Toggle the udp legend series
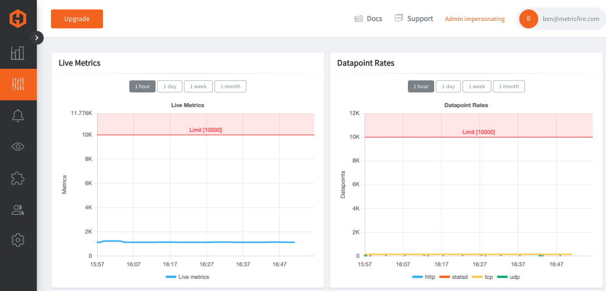 click(x=508, y=277)
